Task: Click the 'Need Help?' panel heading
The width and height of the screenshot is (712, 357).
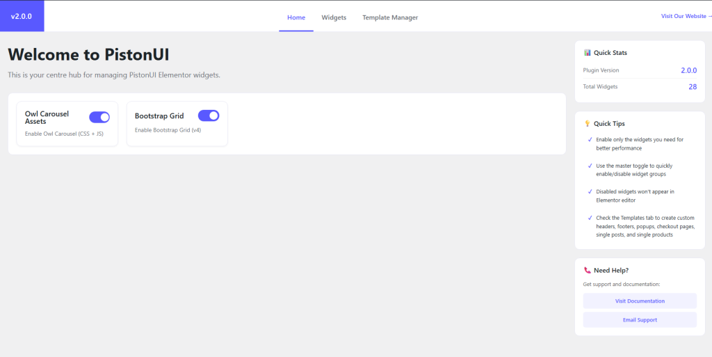Action: pos(611,270)
